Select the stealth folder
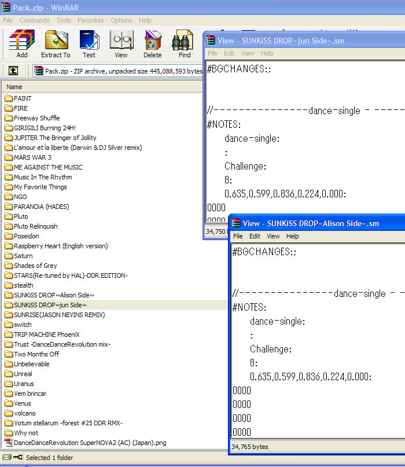Image resolution: width=405 pixels, height=467 pixels. point(24,285)
